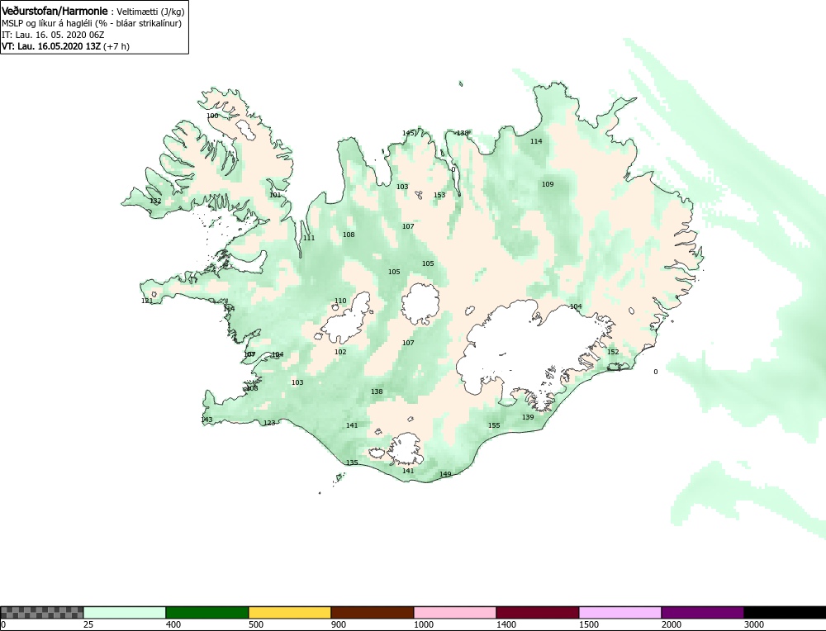Click the '132' value on the map
826x631 pixels.
coord(155,202)
